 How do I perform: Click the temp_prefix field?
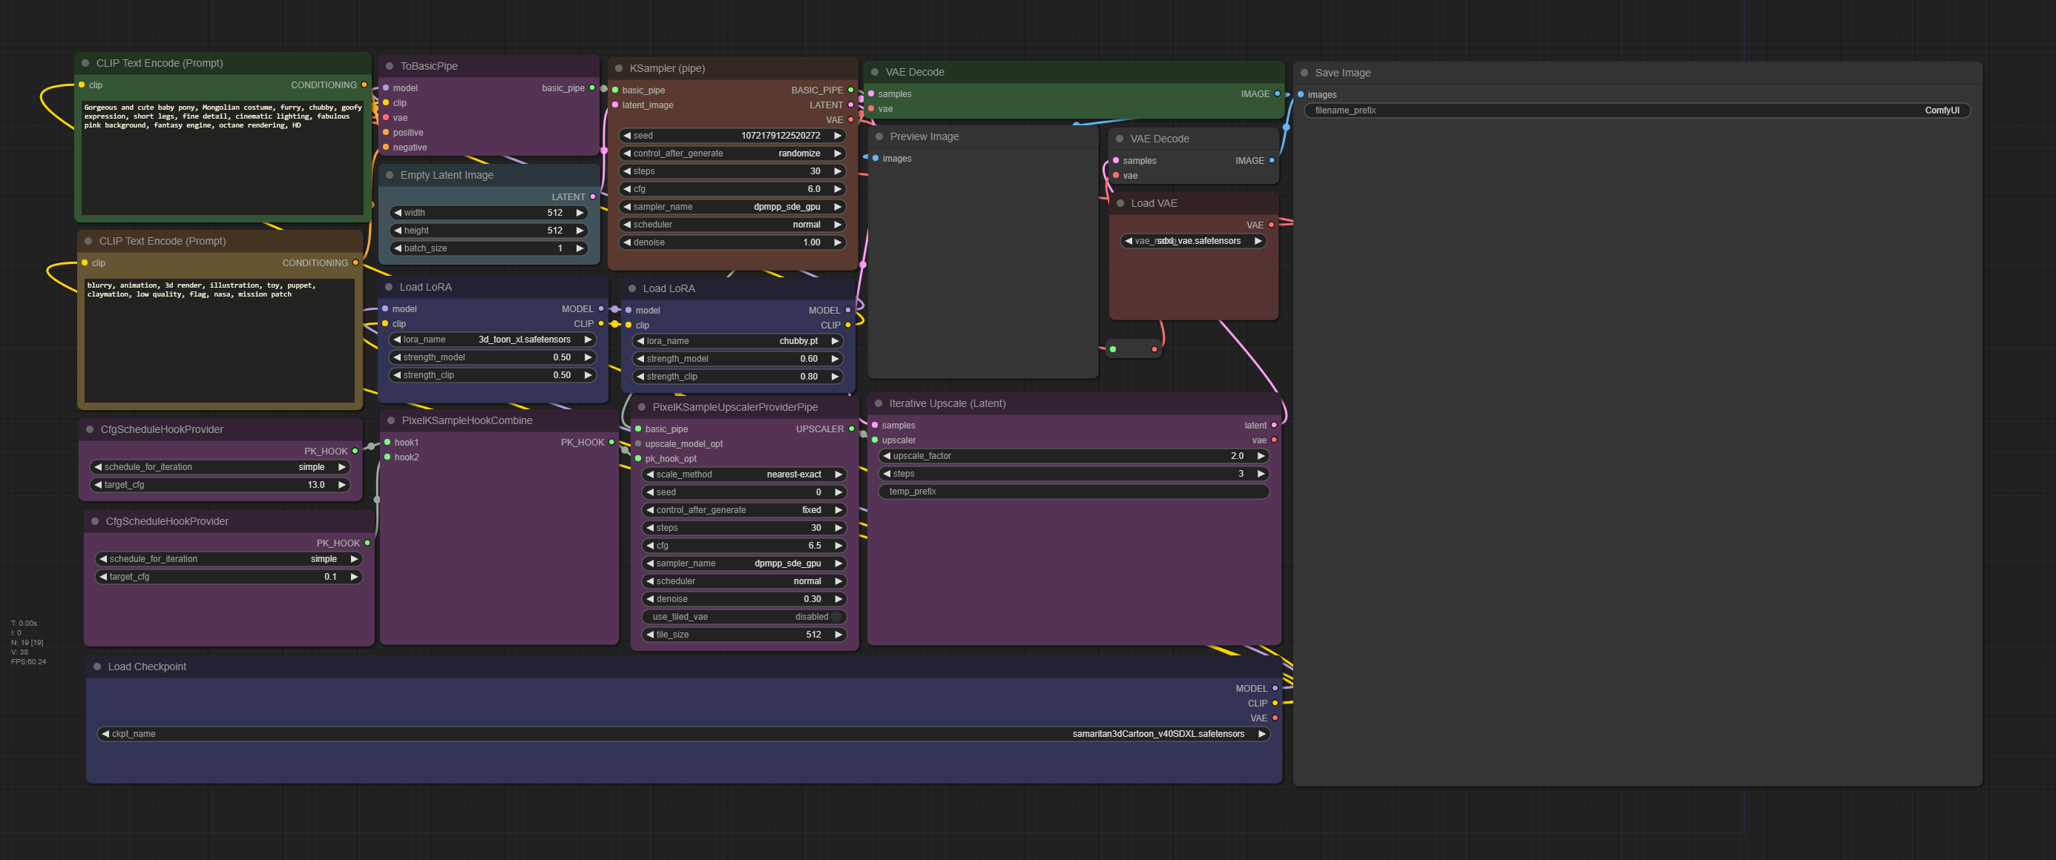pos(1074,492)
